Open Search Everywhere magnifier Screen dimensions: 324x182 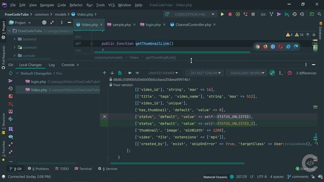tap(319, 14)
